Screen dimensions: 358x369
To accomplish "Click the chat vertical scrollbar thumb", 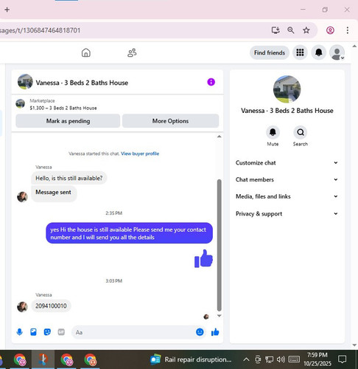I will 220,245.
